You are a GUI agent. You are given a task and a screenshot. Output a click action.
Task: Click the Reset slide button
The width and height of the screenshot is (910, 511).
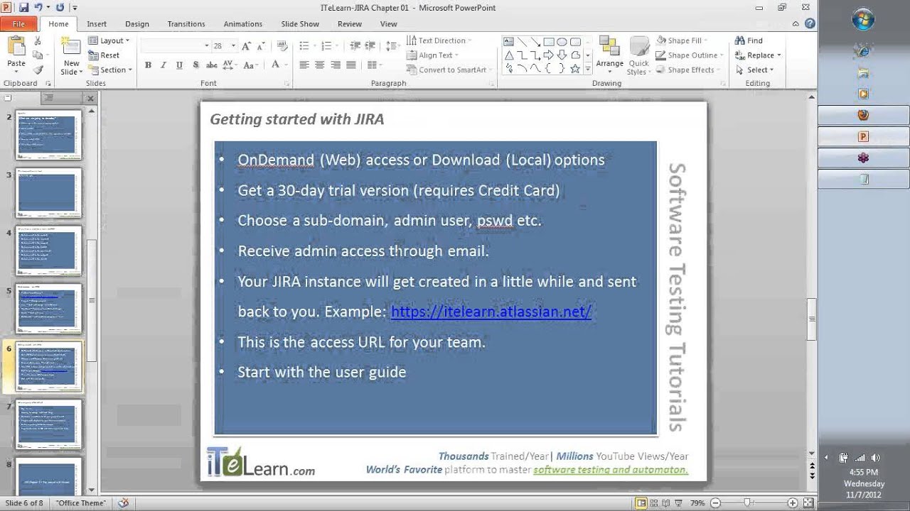[x=104, y=55]
